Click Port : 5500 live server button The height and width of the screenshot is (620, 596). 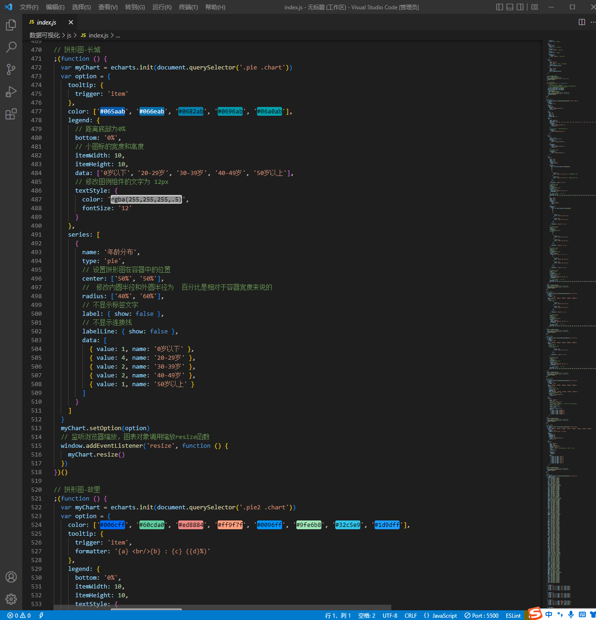click(x=482, y=615)
